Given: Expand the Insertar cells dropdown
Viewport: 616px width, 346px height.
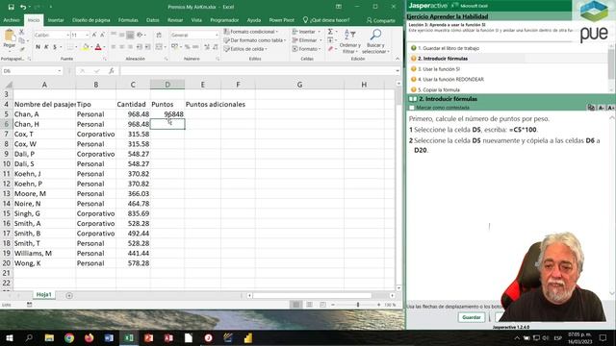Looking at the screenshot, I should (320, 32).
